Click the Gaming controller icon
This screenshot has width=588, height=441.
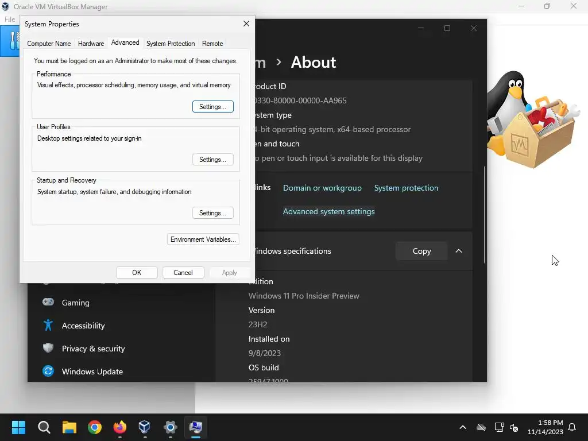coord(48,302)
